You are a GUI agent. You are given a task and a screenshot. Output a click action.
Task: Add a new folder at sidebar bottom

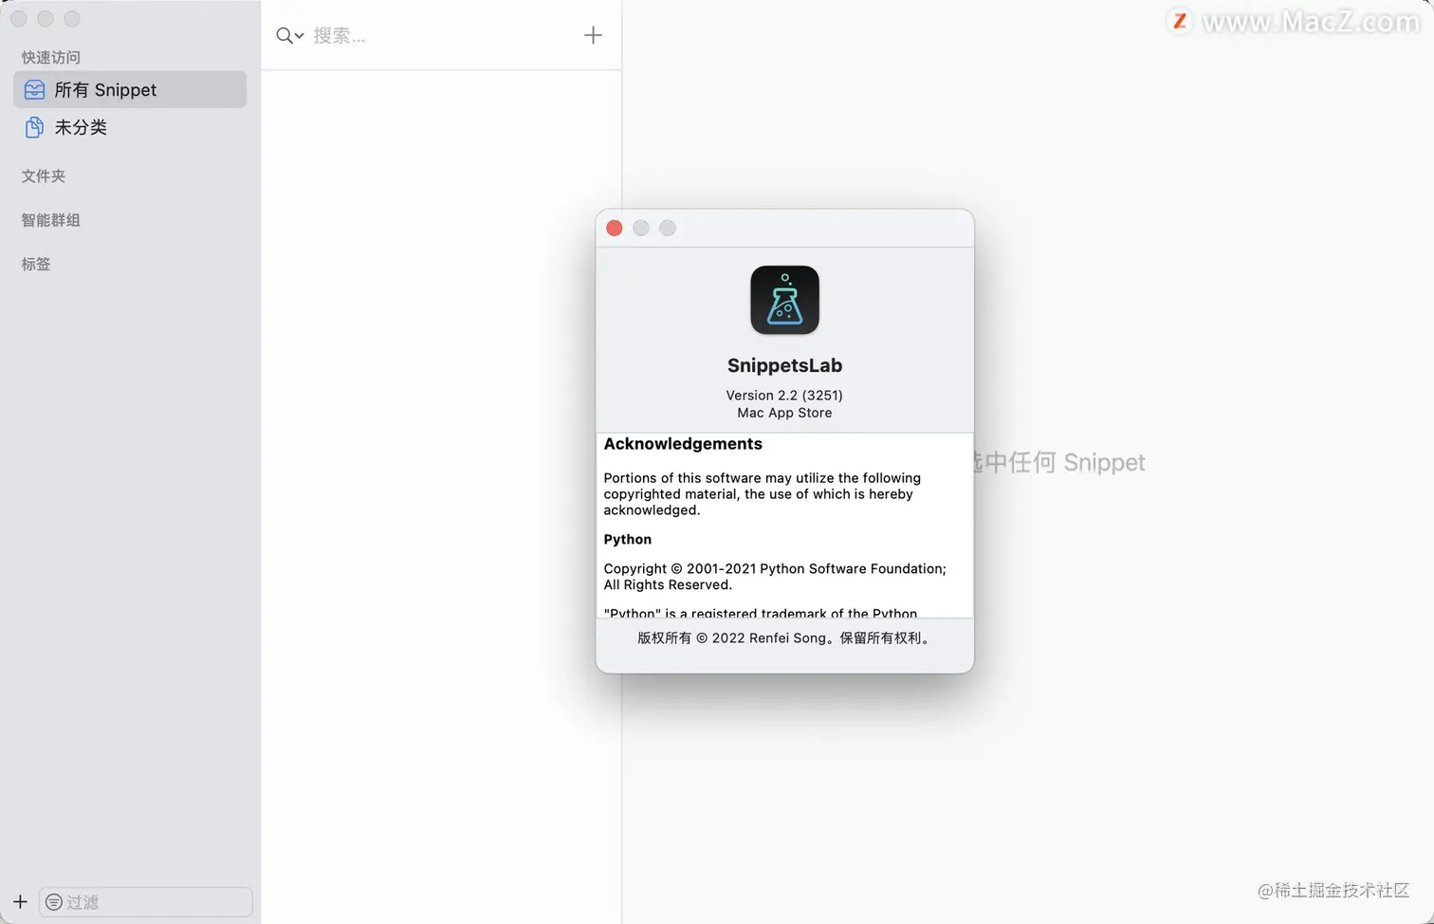20,901
